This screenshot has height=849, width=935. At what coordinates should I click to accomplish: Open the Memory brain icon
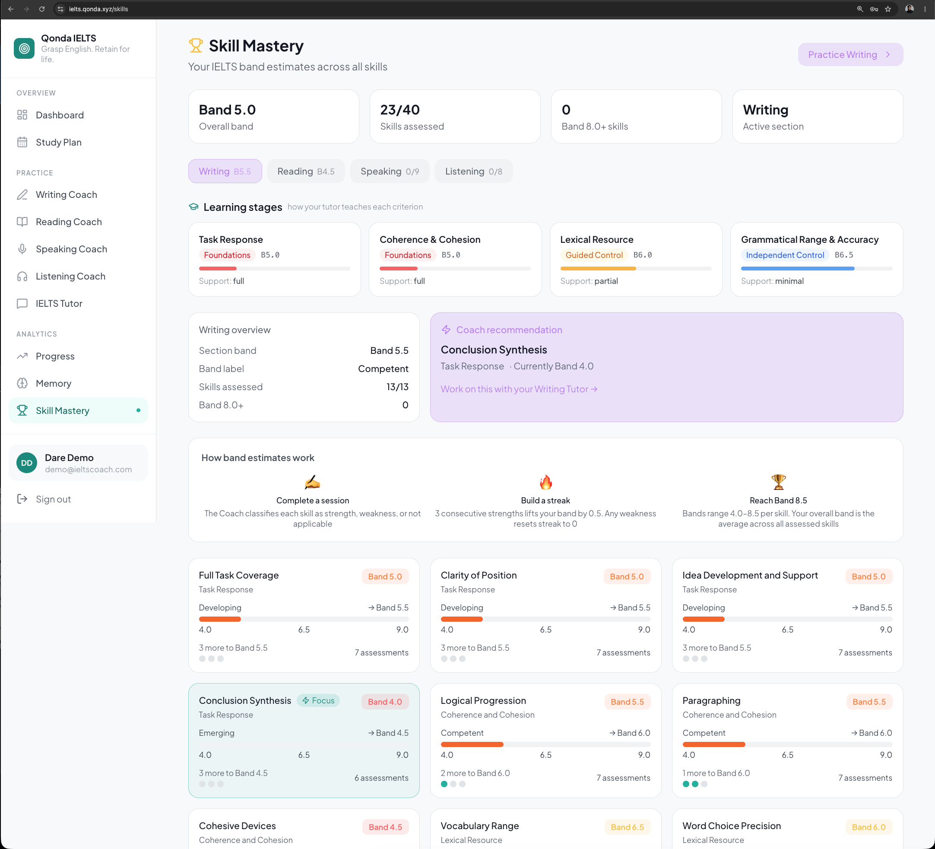pos(22,384)
